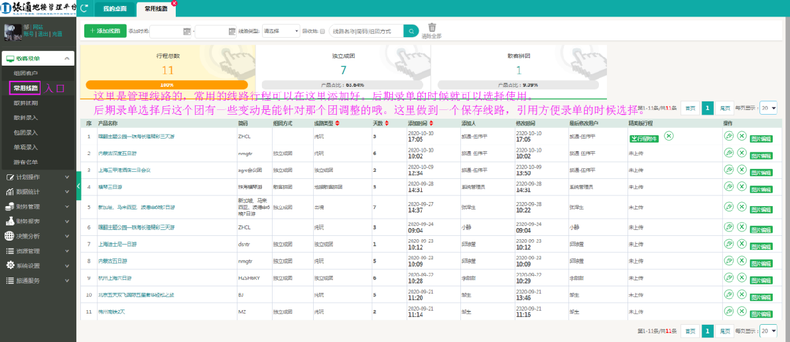Click orange 100% progress bar under 行程总数
790x342 pixels.
click(x=166, y=85)
